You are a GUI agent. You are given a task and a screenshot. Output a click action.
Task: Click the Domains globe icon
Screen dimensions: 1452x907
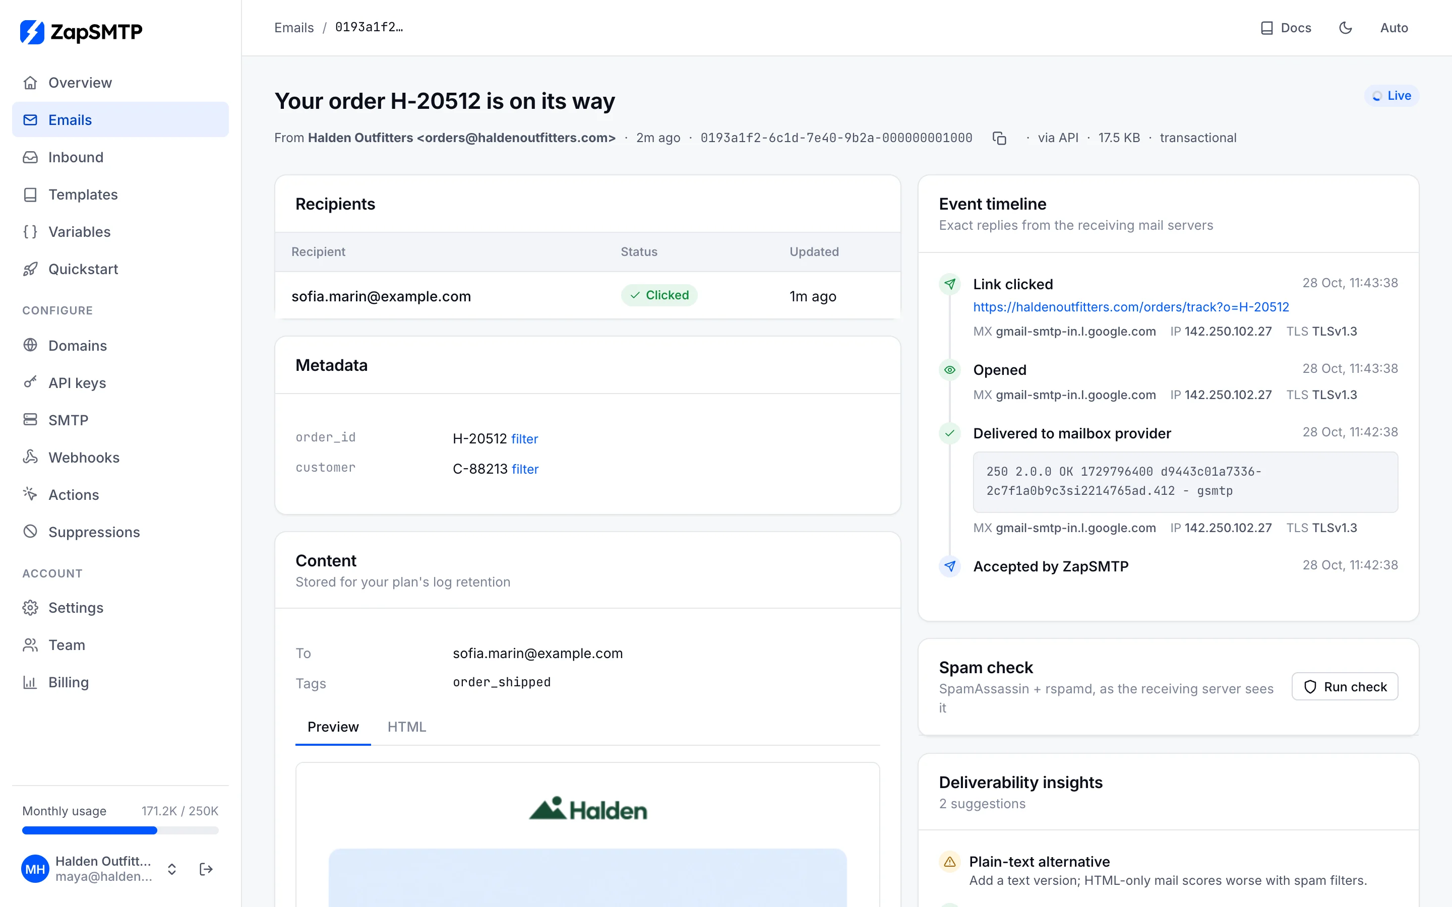30,346
